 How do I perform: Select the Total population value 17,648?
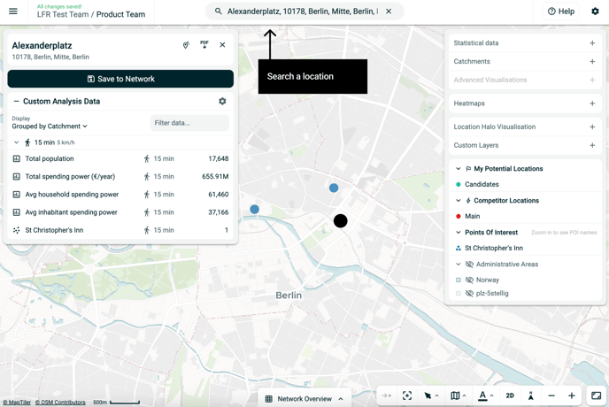[x=219, y=158]
